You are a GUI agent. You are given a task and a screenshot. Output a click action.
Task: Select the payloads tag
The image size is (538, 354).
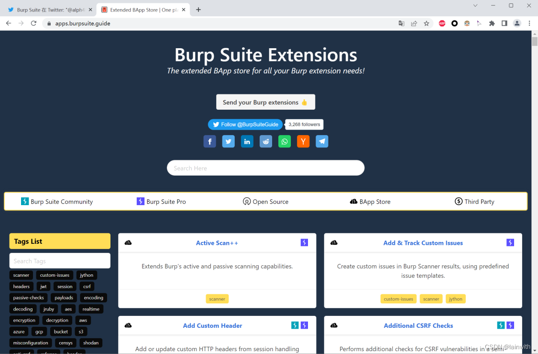point(64,298)
